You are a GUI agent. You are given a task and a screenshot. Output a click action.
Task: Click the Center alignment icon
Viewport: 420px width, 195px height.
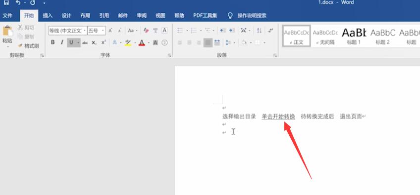coord(189,42)
